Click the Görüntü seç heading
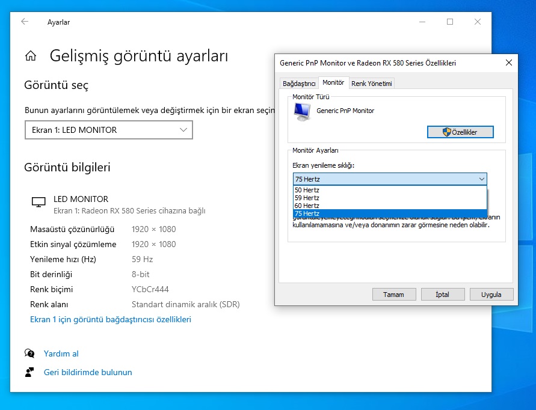The width and height of the screenshot is (536, 410). 57,85
